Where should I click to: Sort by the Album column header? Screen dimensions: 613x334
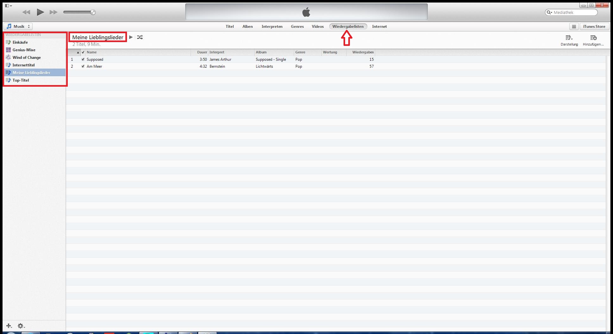274,52
